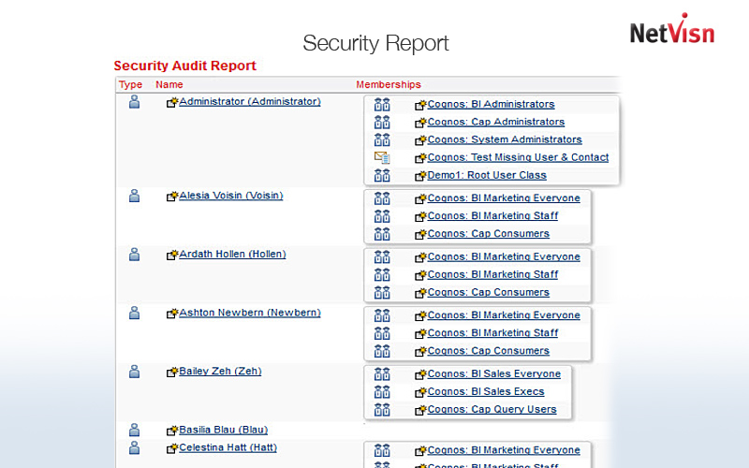Screen dimensions: 749x468
Task: Click the Name column header
Action: coord(169,84)
